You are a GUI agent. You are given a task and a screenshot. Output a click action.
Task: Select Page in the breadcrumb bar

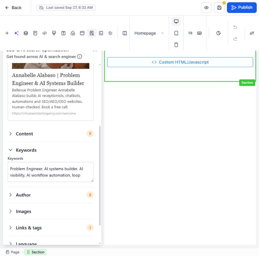click(13, 252)
